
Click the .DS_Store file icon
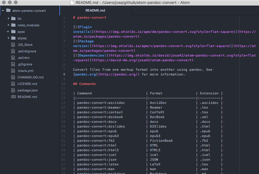13,45
